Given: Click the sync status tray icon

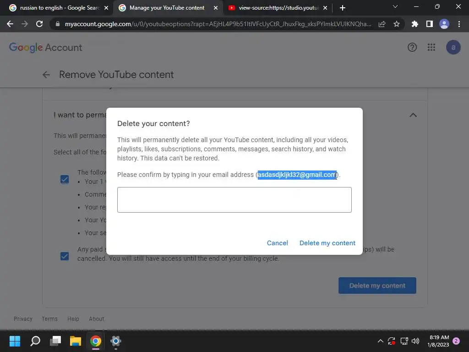Looking at the screenshot, I should (392, 341).
